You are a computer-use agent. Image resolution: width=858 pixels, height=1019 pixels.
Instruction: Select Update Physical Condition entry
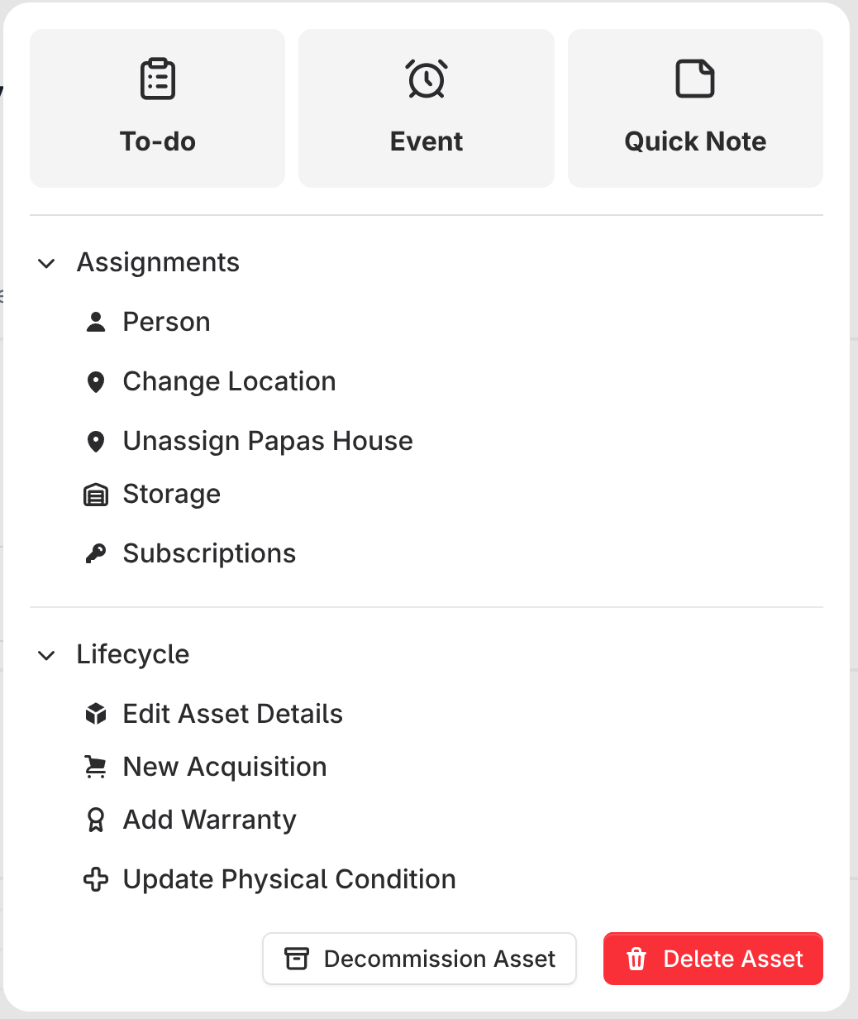click(x=288, y=879)
